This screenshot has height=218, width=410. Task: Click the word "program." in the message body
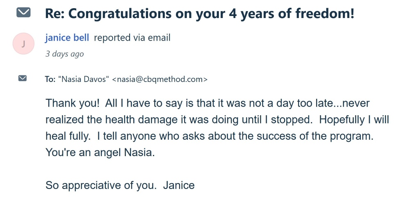point(353,136)
